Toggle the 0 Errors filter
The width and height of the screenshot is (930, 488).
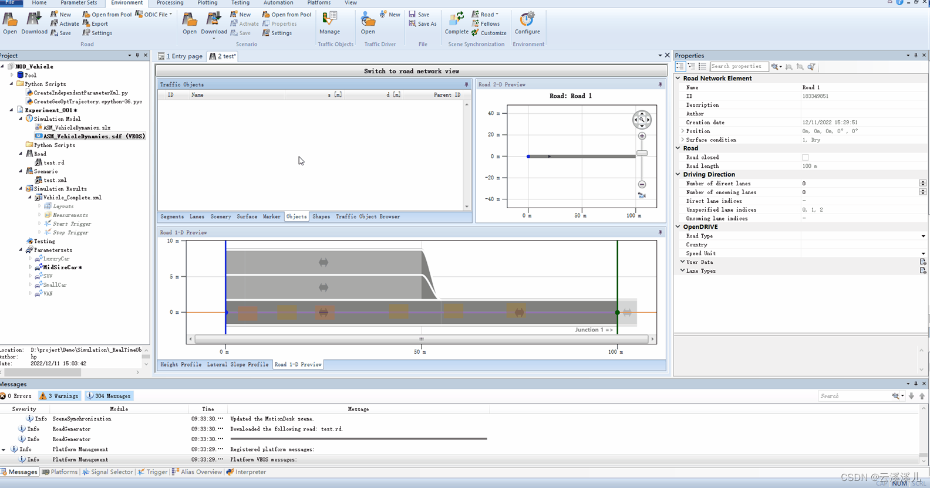16,396
